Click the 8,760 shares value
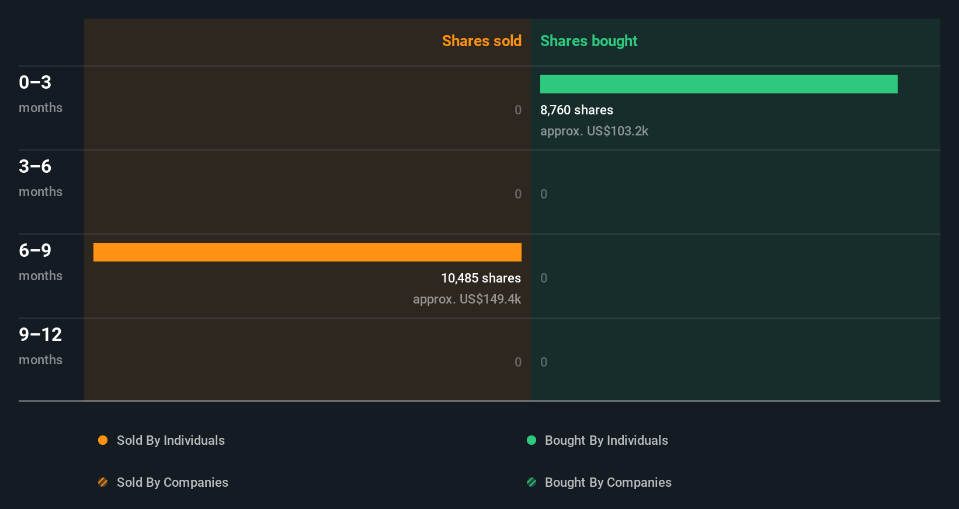The height and width of the screenshot is (509, 959). pyautogui.click(x=576, y=110)
